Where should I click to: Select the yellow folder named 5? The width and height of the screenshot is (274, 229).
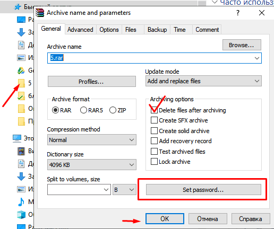pos(21,83)
